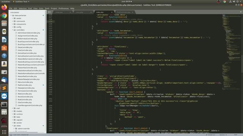This screenshot has width=243, height=136.
Task: Show Applications grid in the dock
Action: [4, 132]
